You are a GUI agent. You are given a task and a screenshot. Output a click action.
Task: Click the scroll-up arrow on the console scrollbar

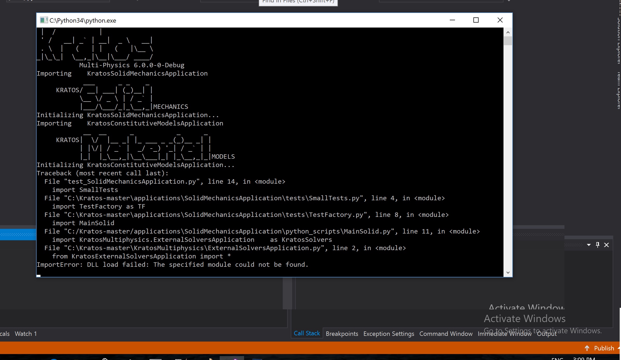point(508,32)
